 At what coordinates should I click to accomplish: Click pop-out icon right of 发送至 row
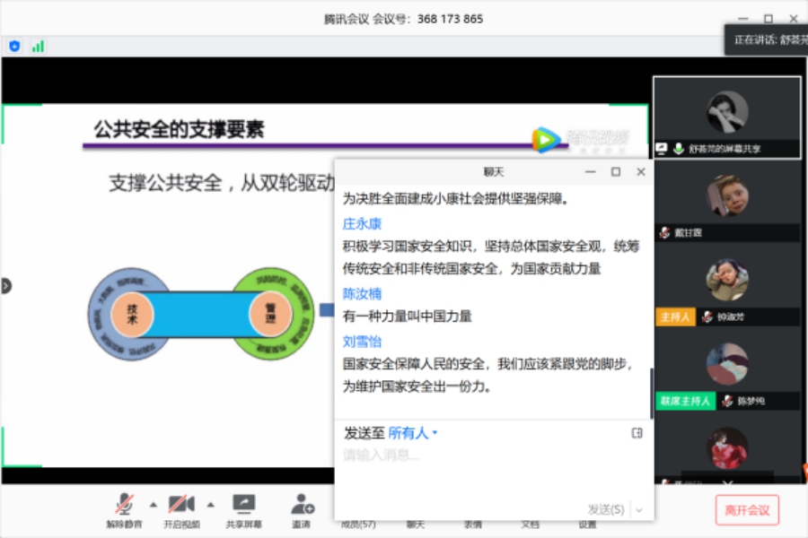click(x=637, y=433)
